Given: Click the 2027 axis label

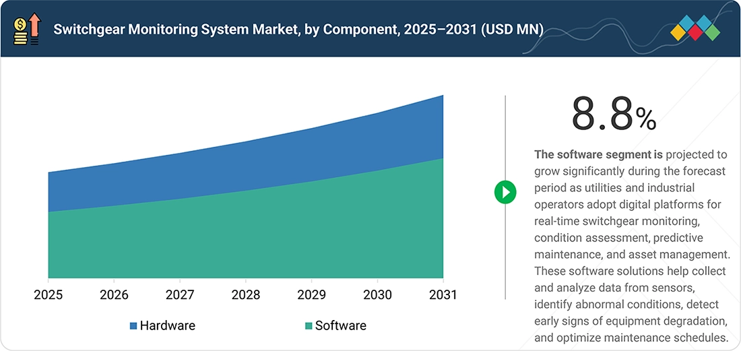Looking at the screenshot, I should tap(180, 295).
